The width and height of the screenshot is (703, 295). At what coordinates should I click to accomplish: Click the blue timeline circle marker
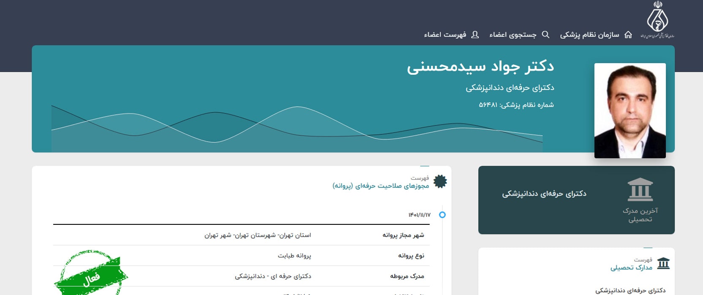tap(442, 215)
